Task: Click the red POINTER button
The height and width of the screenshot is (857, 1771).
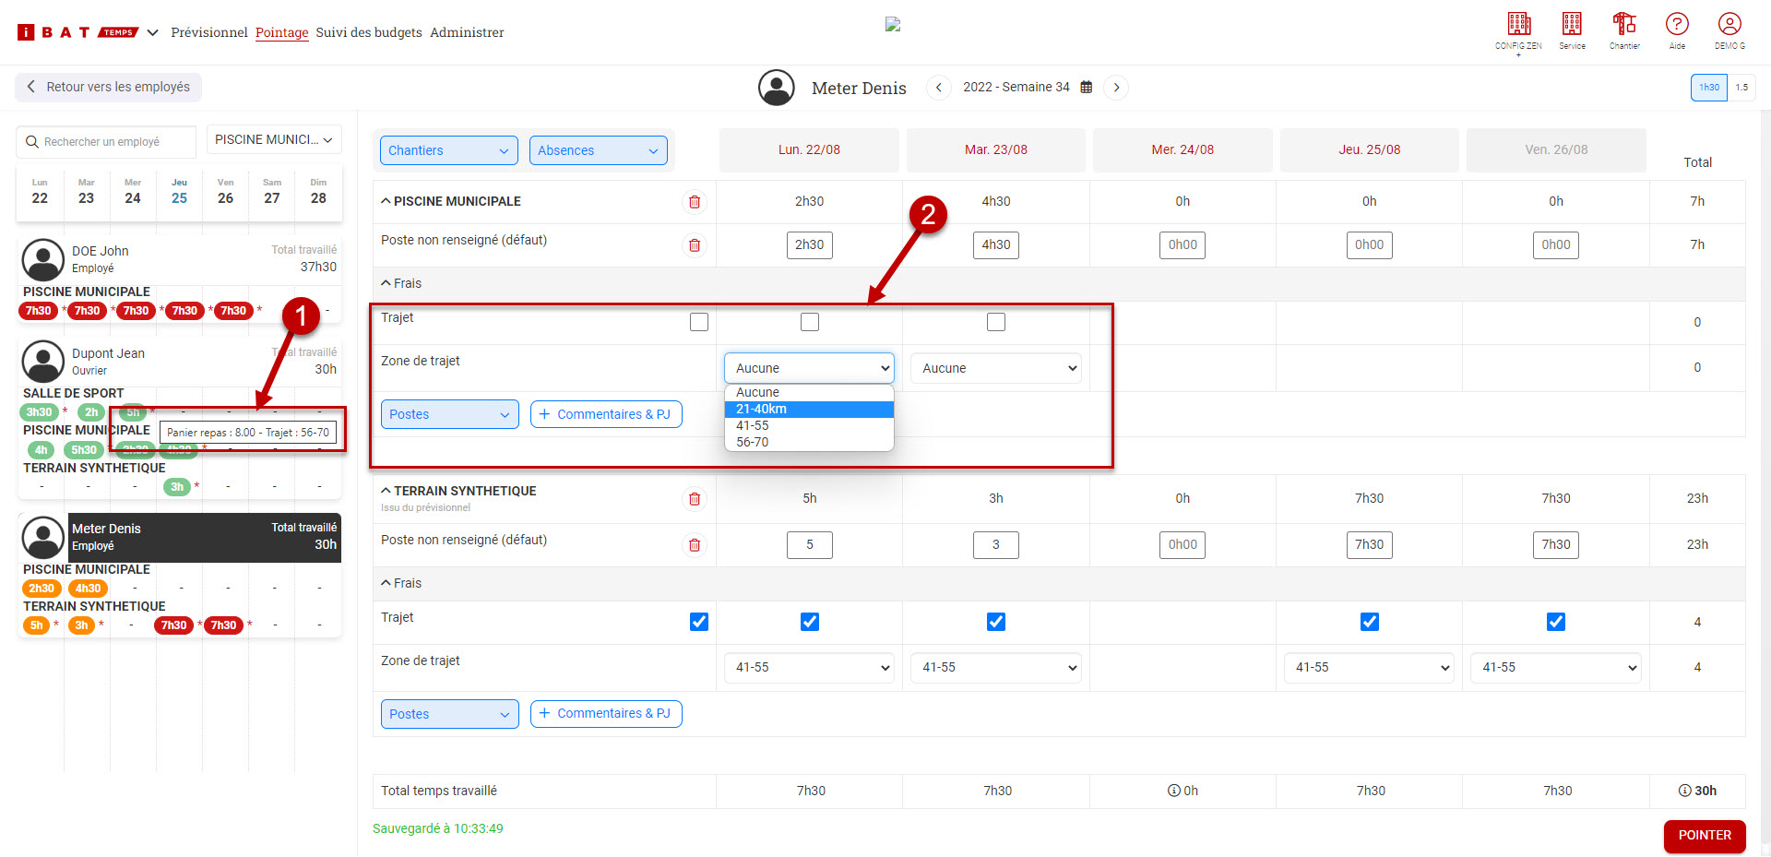Action: (1704, 836)
